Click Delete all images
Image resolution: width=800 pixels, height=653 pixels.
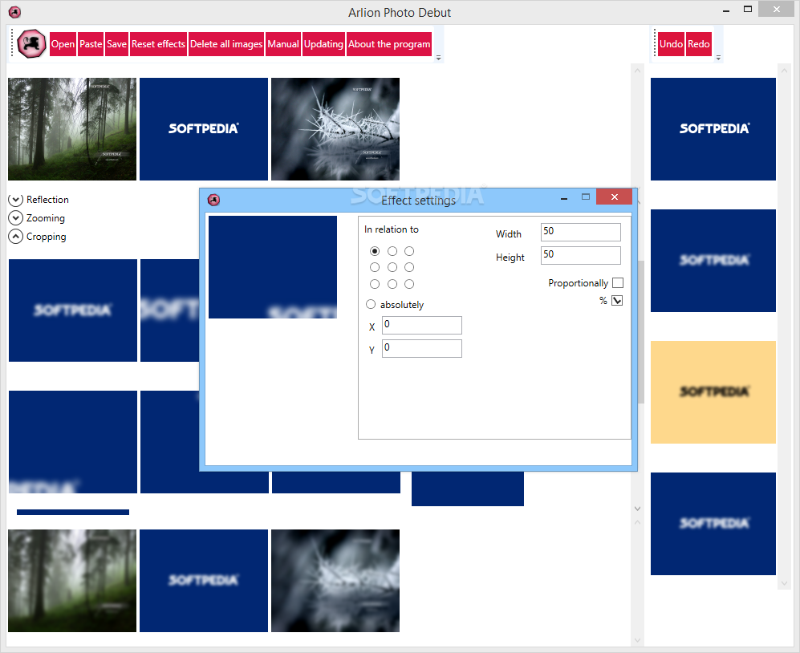click(226, 44)
